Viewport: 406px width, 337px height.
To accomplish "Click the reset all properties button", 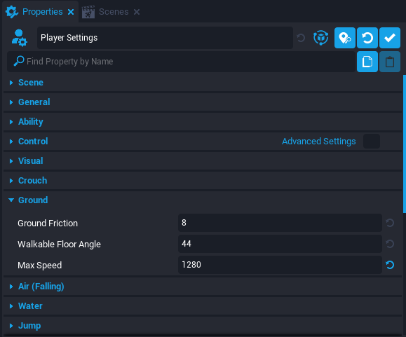I will point(367,38).
